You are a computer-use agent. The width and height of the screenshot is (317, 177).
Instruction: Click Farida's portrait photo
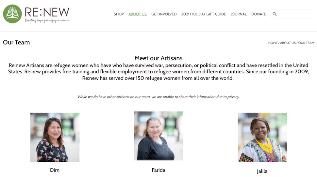pyautogui.click(x=158, y=136)
